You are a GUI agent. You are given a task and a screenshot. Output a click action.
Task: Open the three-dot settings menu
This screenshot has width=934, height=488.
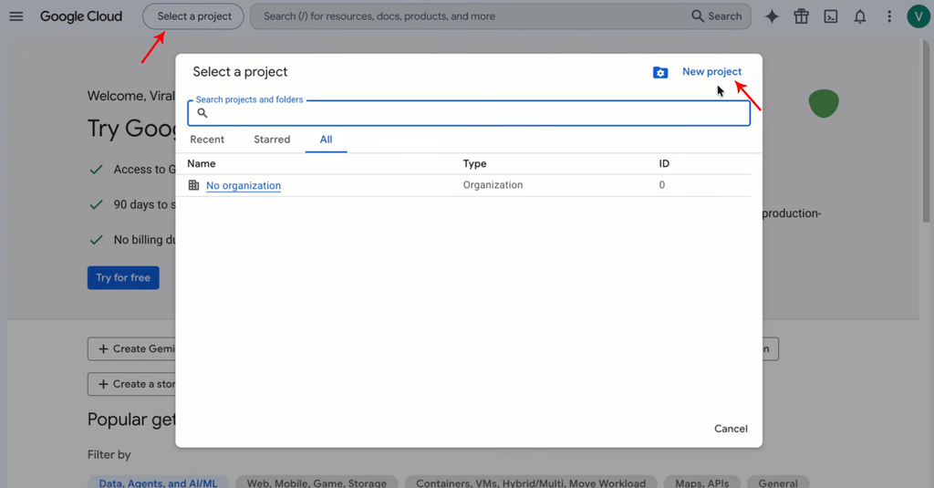[889, 16]
